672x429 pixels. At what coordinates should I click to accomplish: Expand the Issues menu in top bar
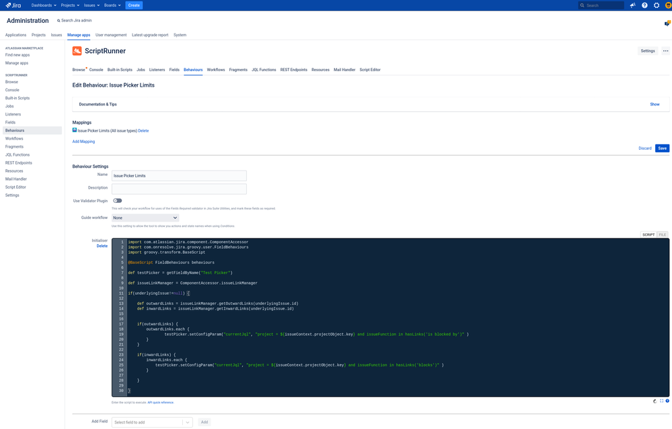tap(91, 5)
